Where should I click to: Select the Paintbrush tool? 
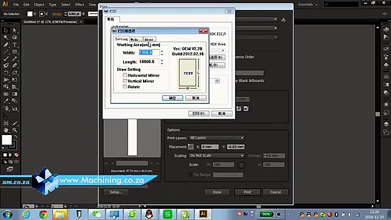pos(5,59)
